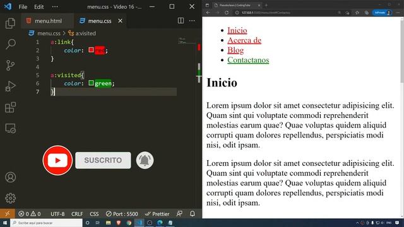Open the Contactanos link
This screenshot has width=404, height=227.
point(248,60)
